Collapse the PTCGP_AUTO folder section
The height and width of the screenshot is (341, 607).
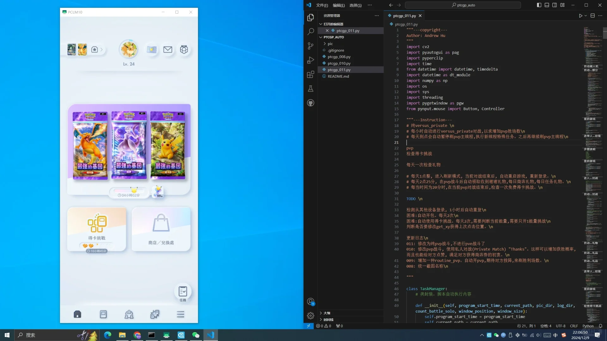[x=333, y=37]
